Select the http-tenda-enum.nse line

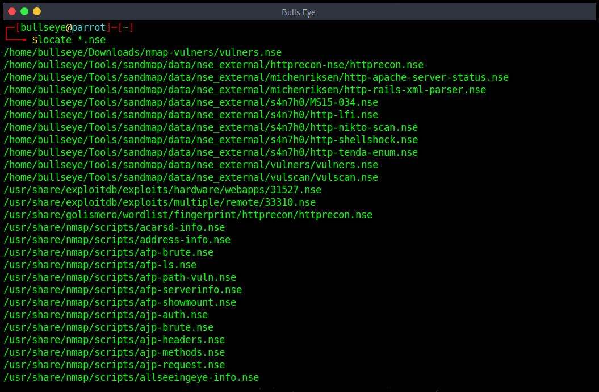point(210,152)
